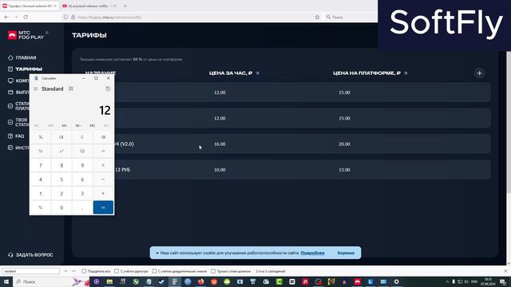The width and height of the screenshot is (511, 287).
Task: Click the Calculator taskbar icon
Action: pos(175,281)
